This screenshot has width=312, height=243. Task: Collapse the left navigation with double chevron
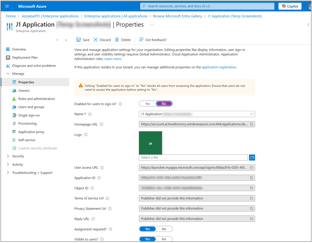(66, 40)
